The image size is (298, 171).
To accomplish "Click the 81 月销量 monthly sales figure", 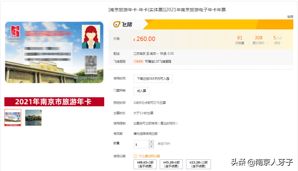I will pos(240,40).
